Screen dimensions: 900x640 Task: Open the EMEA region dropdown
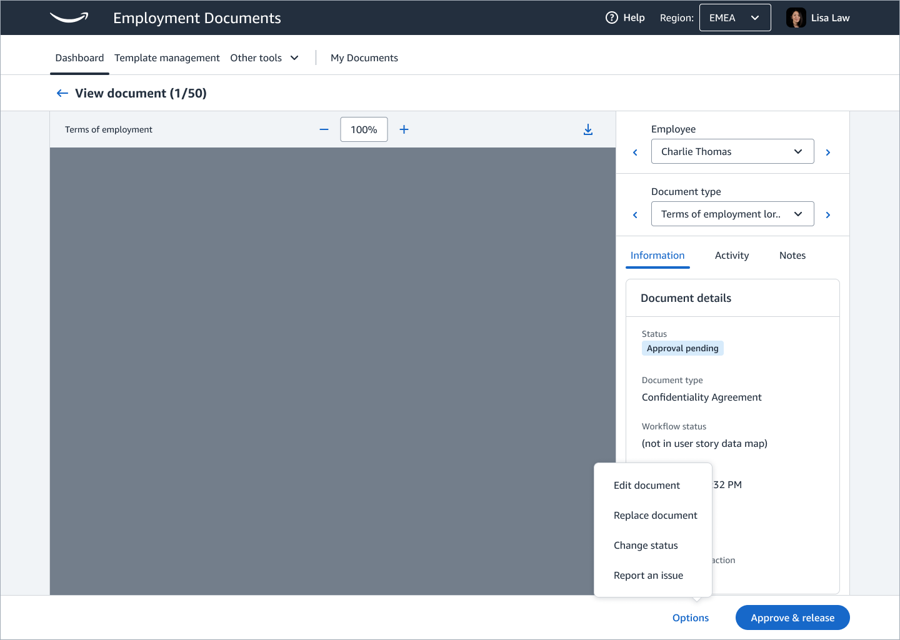coord(735,17)
